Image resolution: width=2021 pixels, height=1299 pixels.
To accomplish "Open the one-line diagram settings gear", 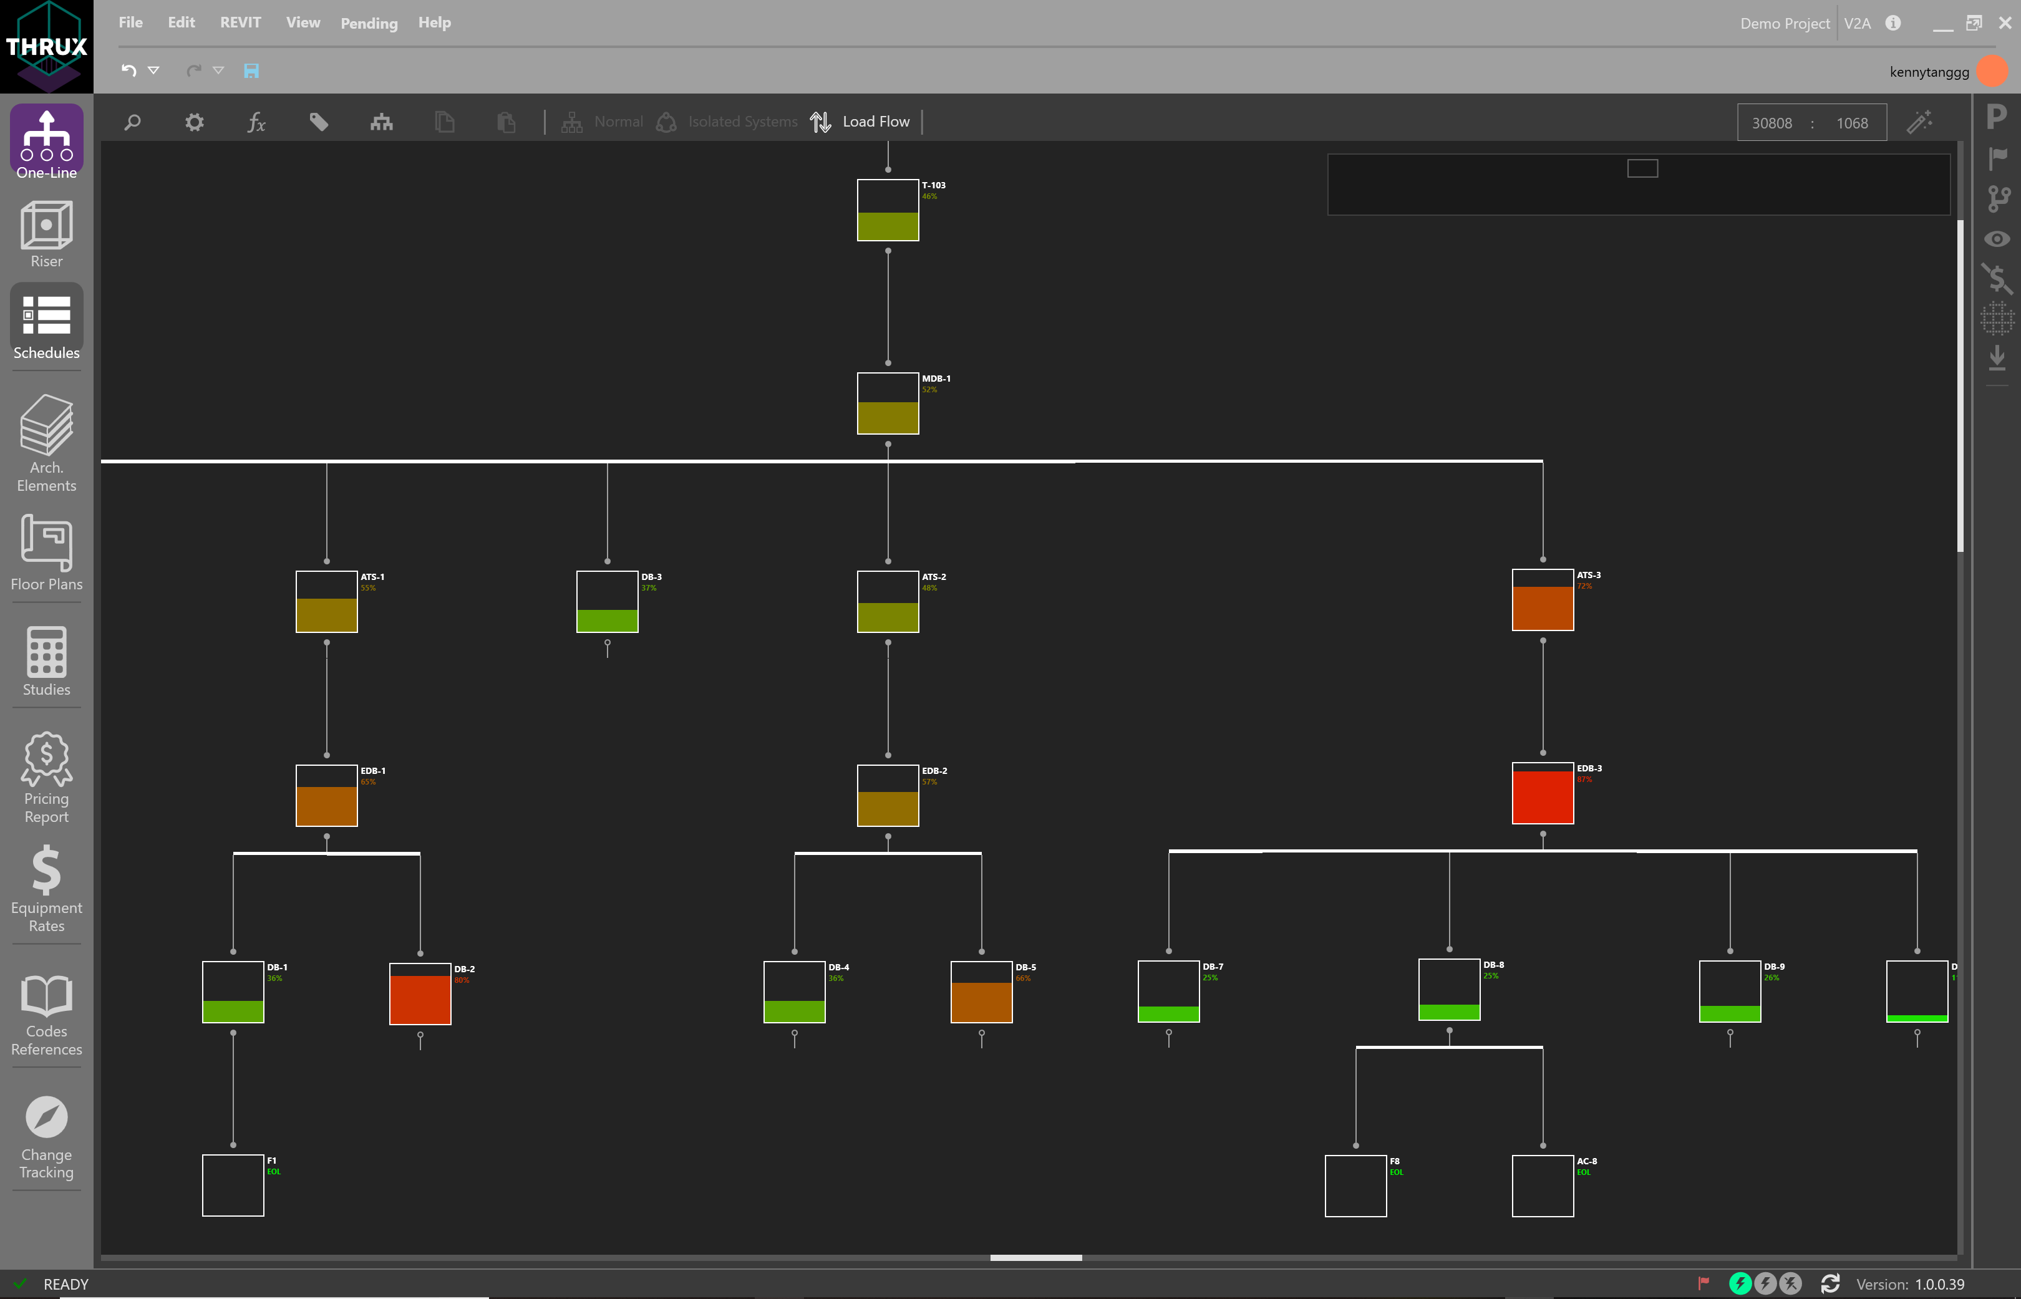I will point(194,122).
